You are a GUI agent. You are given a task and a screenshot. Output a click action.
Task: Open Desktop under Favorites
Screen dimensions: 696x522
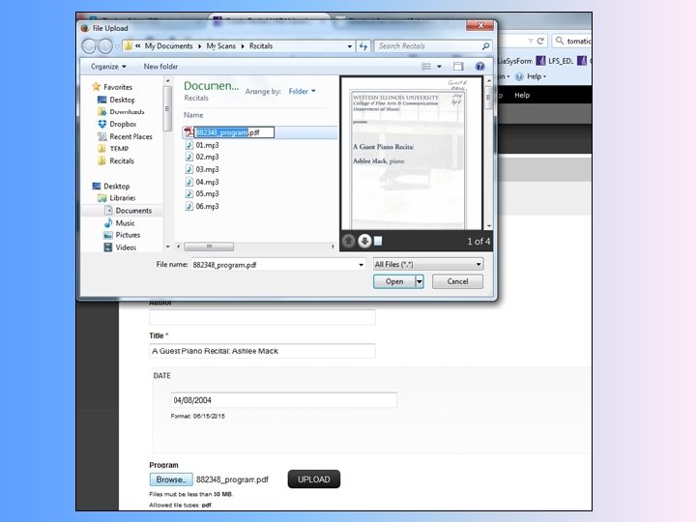coord(116,100)
